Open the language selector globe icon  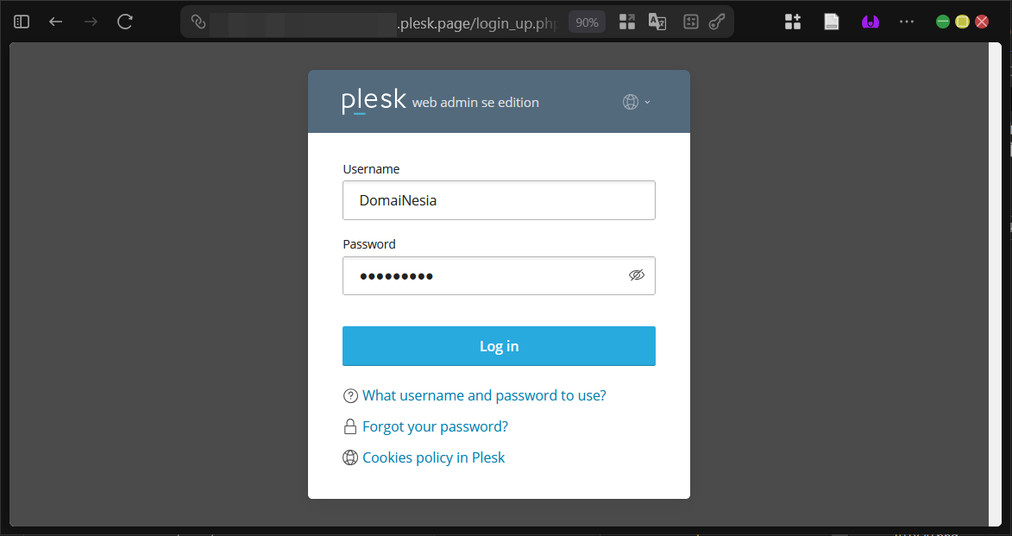point(629,101)
